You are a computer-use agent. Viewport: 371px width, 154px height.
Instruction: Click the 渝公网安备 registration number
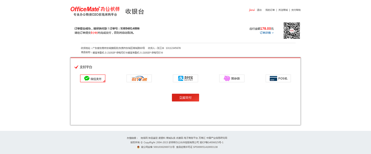pyautogui.click(x=158, y=147)
